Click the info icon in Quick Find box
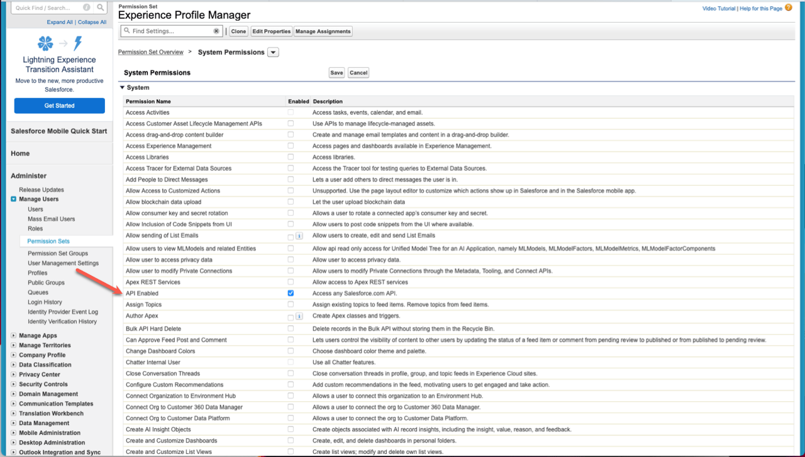 pyautogui.click(x=86, y=8)
